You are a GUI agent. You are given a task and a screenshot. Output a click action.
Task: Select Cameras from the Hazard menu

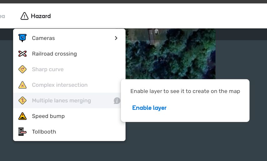coord(43,38)
